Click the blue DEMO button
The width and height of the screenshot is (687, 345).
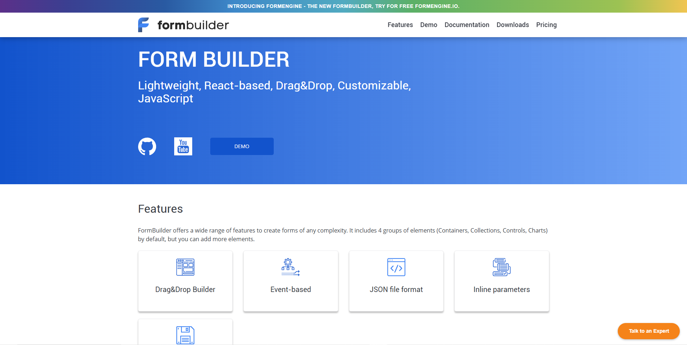click(x=242, y=146)
